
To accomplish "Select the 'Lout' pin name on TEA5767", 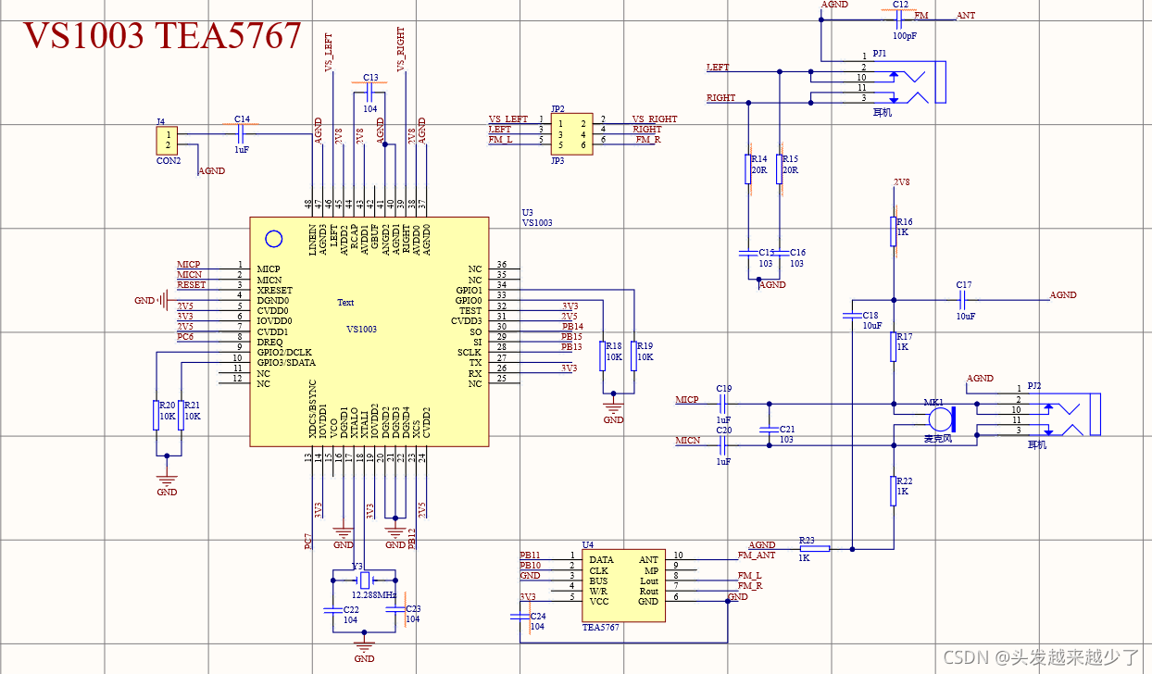I will point(649,580).
